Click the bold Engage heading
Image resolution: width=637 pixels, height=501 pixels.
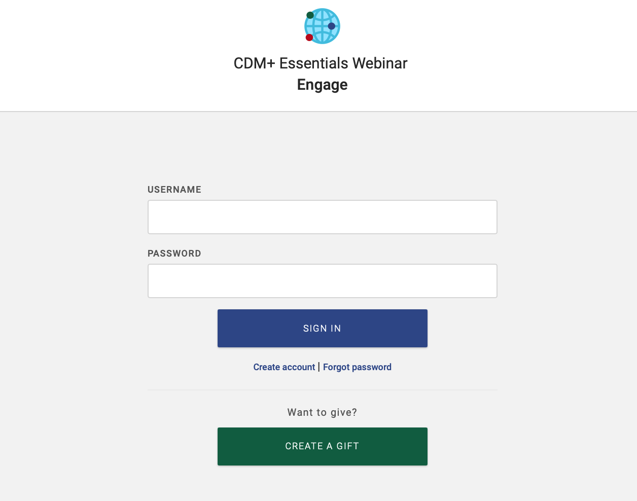[x=322, y=85]
